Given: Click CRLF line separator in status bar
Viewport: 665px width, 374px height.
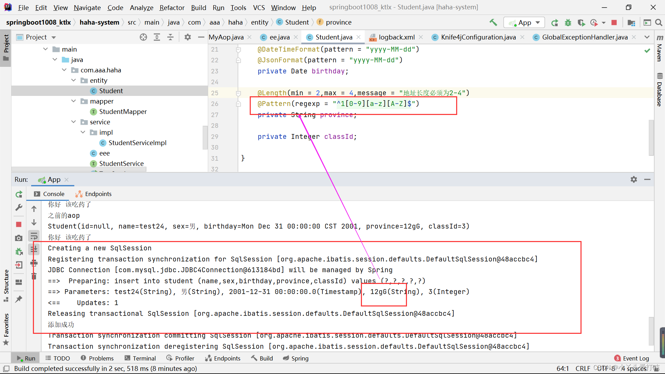Looking at the screenshot, I should click(583, 369).
